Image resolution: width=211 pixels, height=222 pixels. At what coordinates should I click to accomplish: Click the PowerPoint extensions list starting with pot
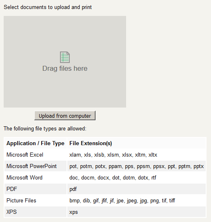point(137,166)
